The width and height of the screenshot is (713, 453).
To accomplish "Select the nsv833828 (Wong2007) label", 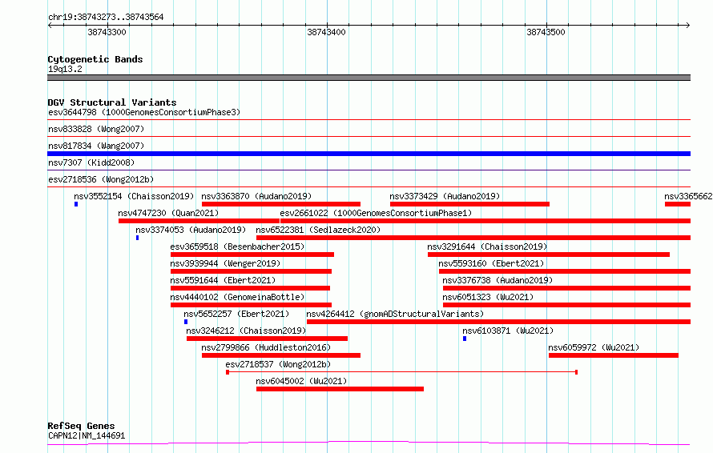I will (x=96, y=129).
